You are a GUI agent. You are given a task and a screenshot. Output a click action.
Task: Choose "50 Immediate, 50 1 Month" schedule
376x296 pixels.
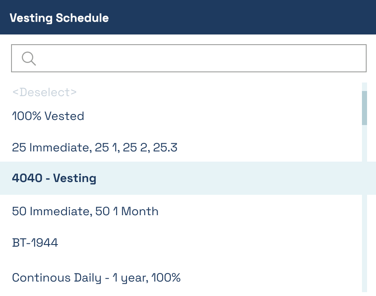[x=85, y=211]
